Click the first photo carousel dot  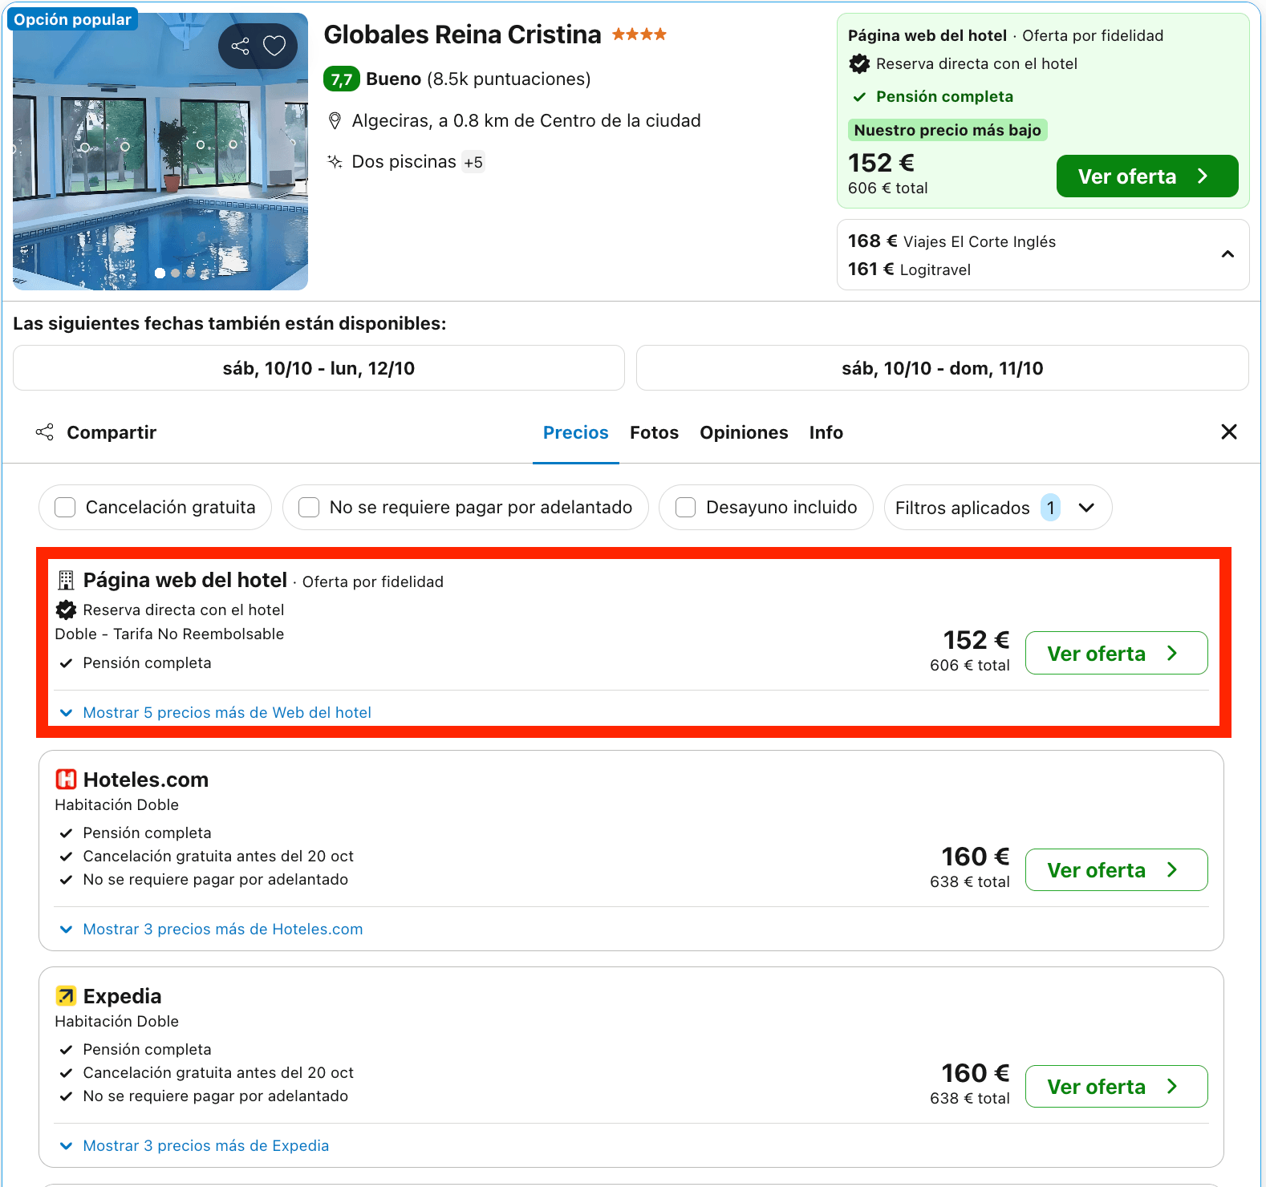click(x=160, y=273)
